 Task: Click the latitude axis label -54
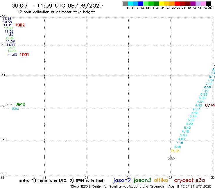click(x=3, y=75)
